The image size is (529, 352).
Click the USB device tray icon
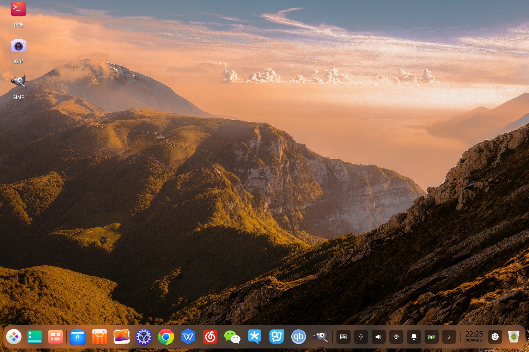pos(361,337)
